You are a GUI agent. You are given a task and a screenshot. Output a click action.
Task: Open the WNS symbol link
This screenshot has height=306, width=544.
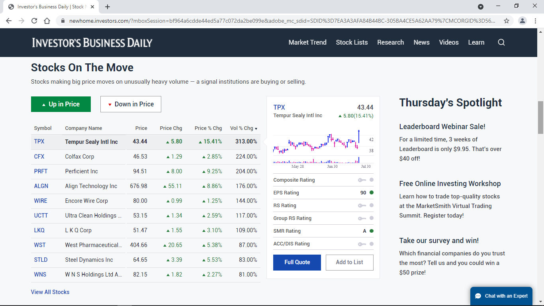point(40,275)
